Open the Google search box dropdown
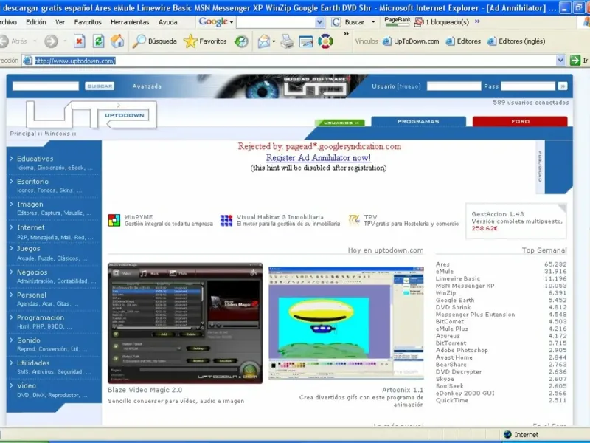The image size is (590, 443). pyautogui.click(x=319, y=22)
